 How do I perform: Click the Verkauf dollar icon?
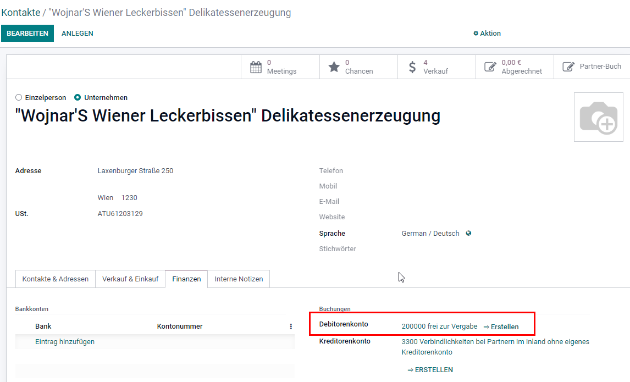point(412,67)
